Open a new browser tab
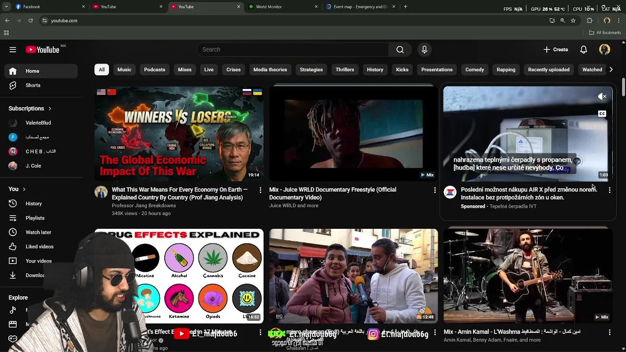The image size is (626, 352). pyautogui.click(x=405, y=7)
